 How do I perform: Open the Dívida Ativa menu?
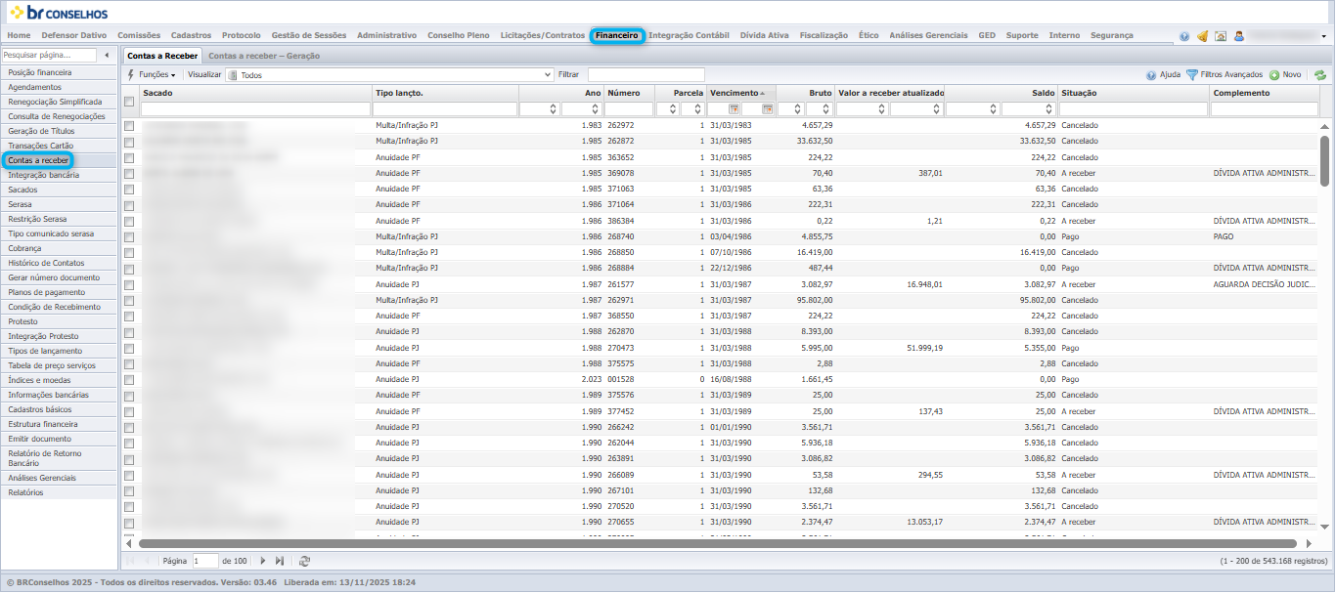tap(764, 35)
